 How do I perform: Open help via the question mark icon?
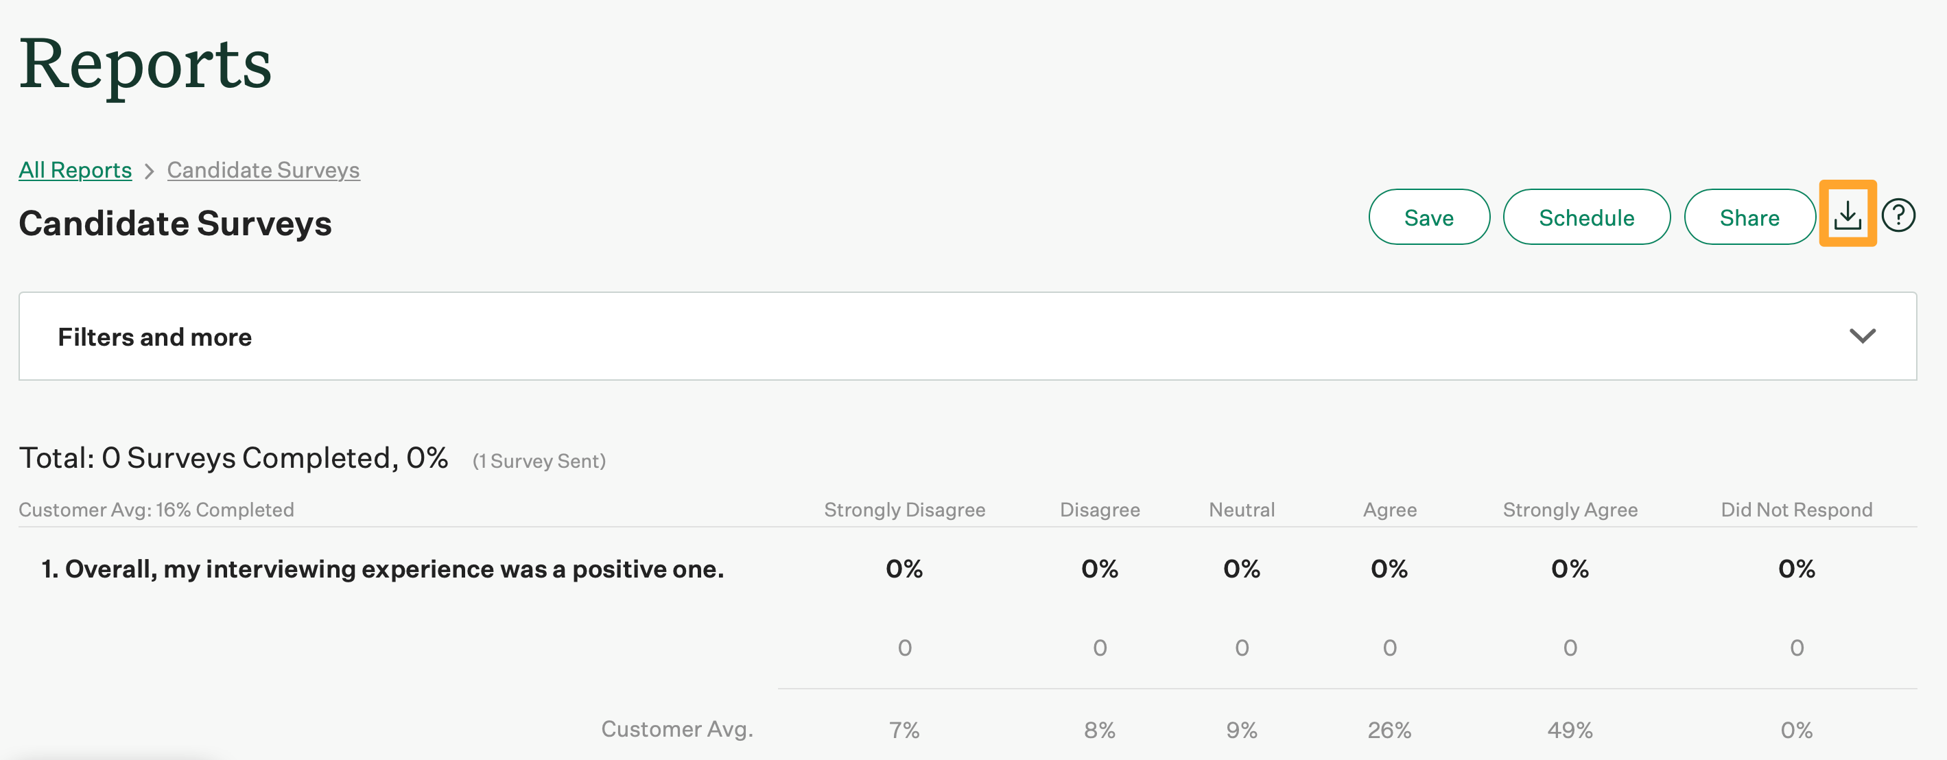[x=1898, y=216]
